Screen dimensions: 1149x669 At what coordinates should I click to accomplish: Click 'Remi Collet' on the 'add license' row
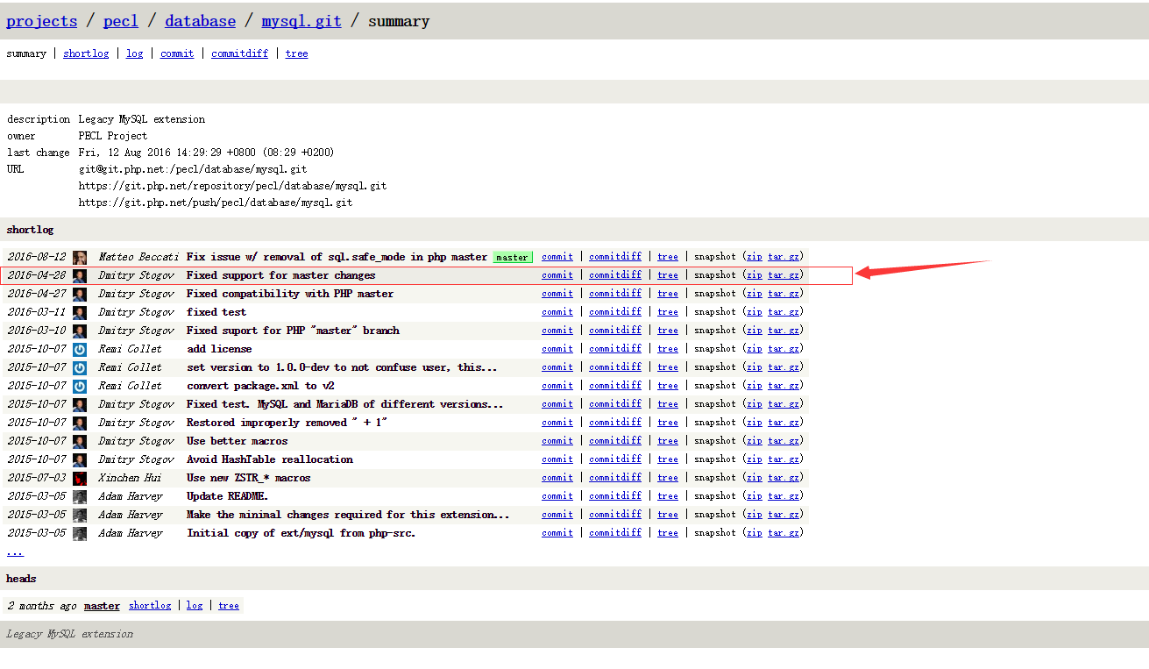(x=130, y=349)
